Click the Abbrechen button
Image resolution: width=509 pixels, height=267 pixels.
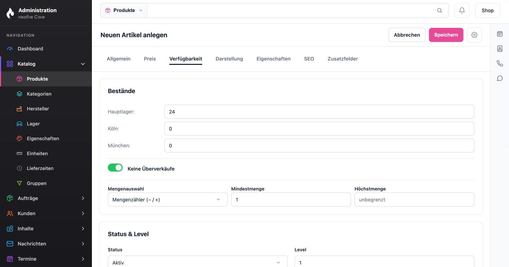[x=407, y=35]
